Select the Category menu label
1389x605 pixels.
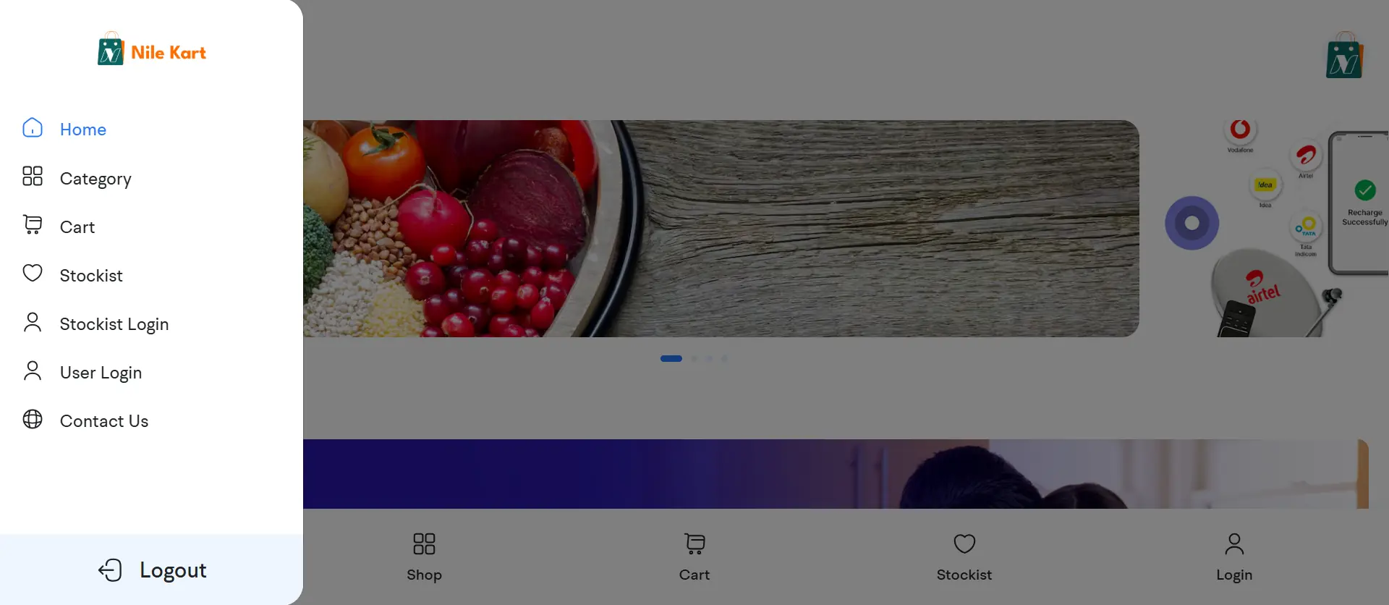pyautogui.click(x=95, y=179)
